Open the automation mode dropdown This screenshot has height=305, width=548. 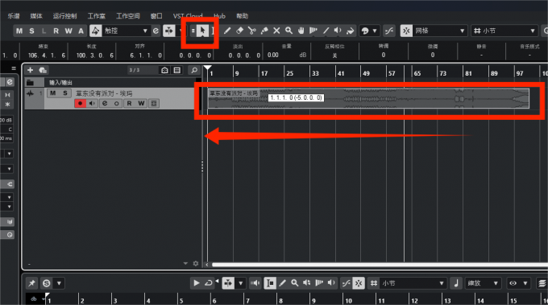(x=125, y=31)
